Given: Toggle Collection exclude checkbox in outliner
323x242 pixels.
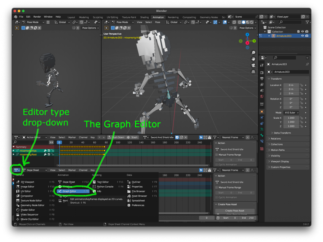Looking at the screenshot, I should coord(298,32).
